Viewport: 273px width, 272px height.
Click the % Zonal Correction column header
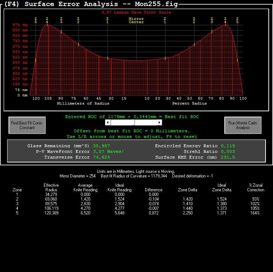click(256, 188)
